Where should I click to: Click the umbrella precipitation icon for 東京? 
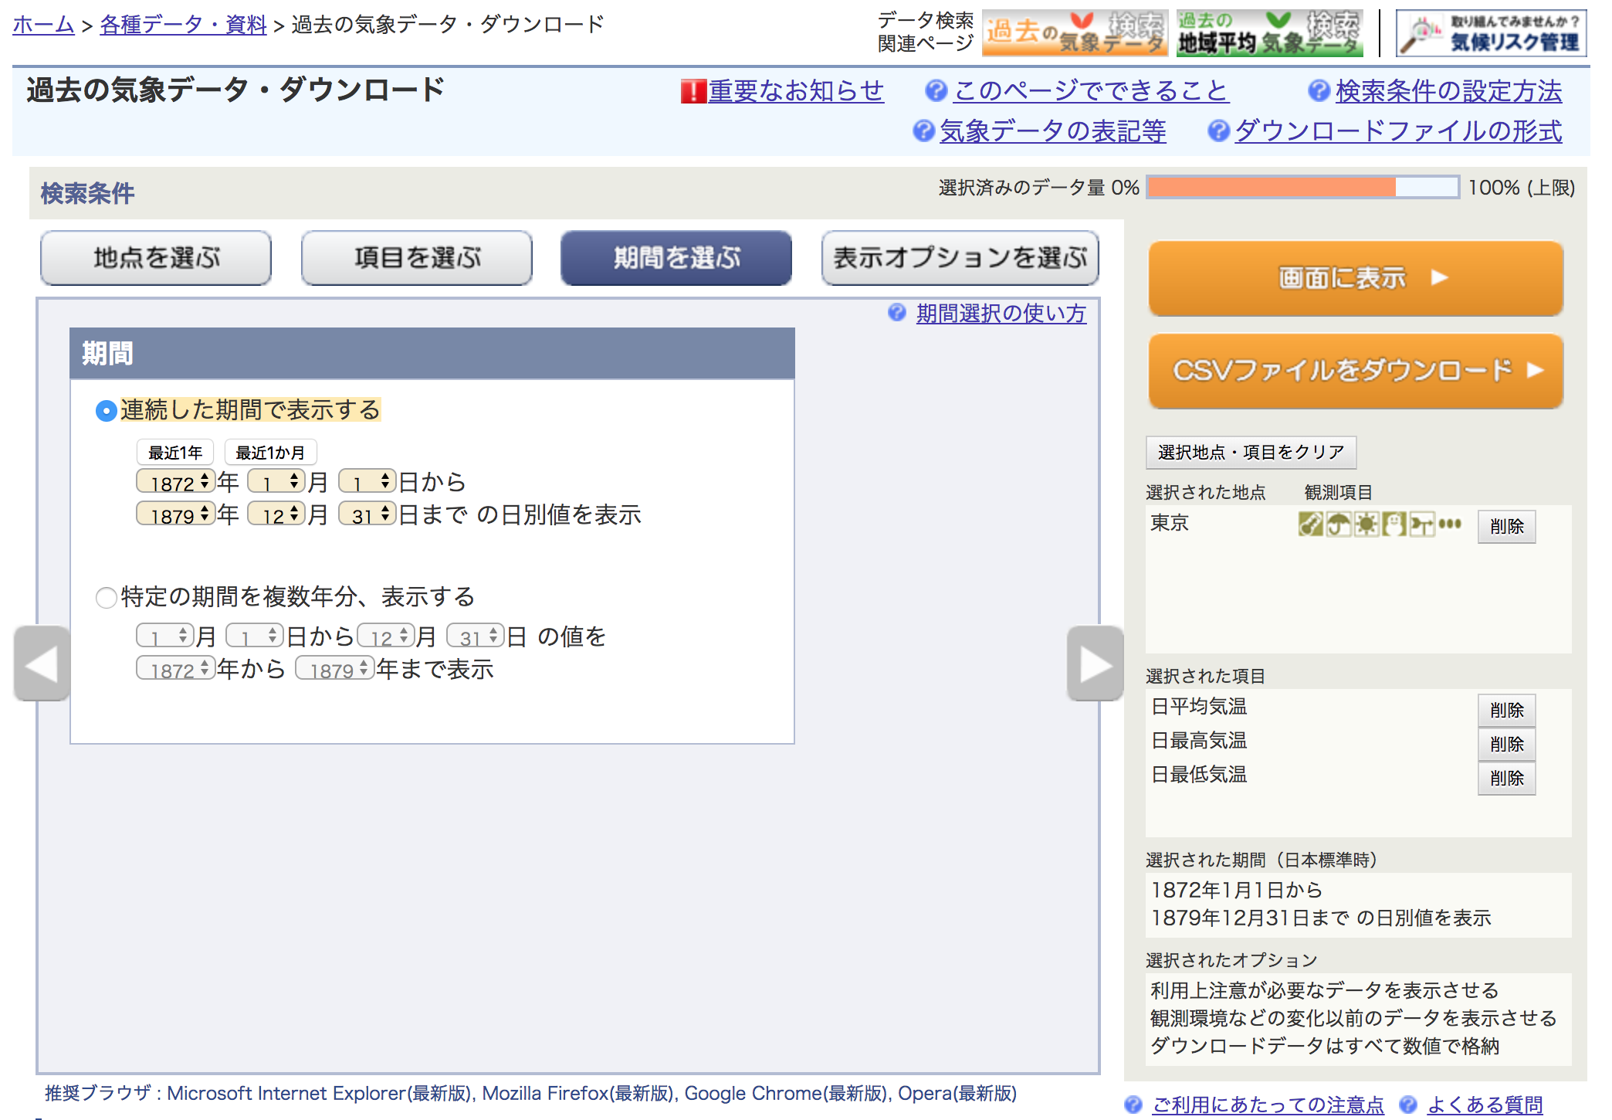coord(1338,524)
